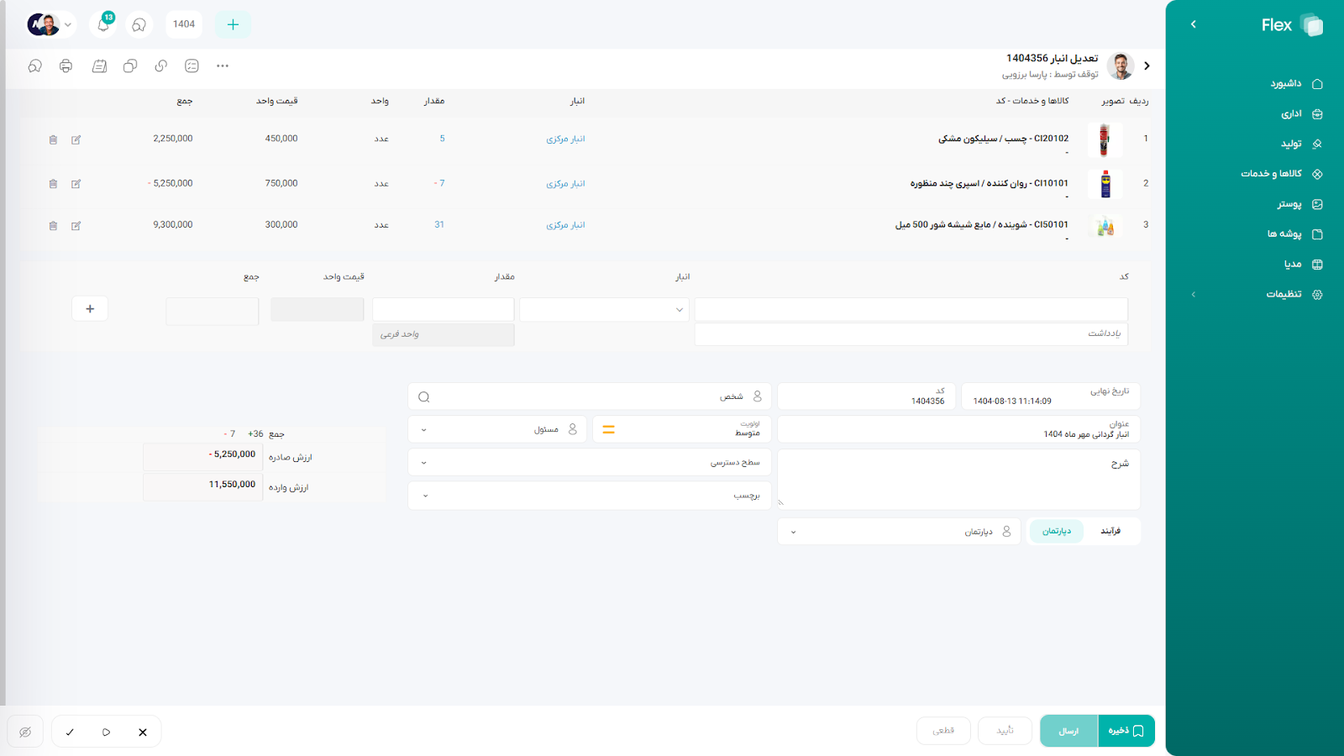Image resolution: width=1344 pixels, height=756 pixels.
Task: Edit row 1 item CI20102
Action: coord(76,139)
